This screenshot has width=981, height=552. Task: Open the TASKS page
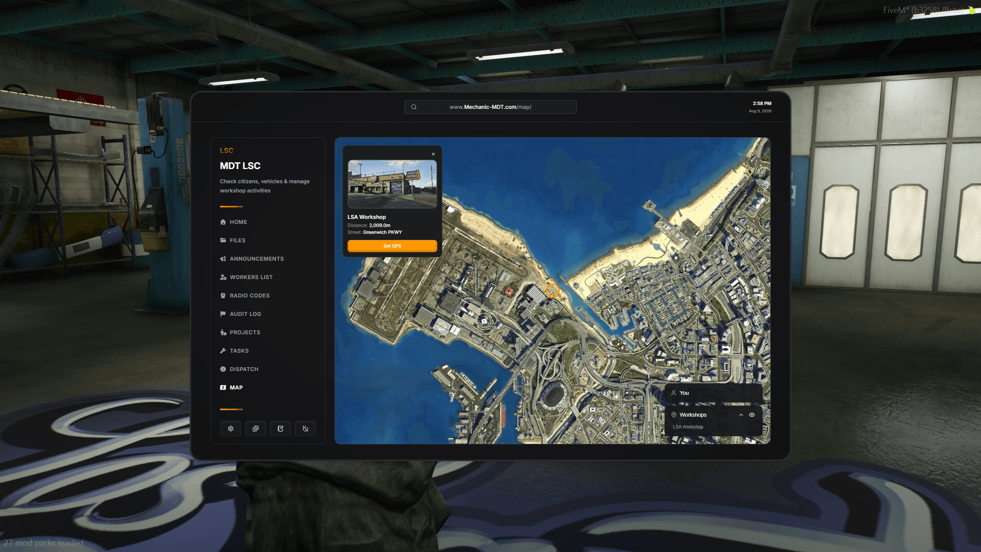[x=235, y=351]
